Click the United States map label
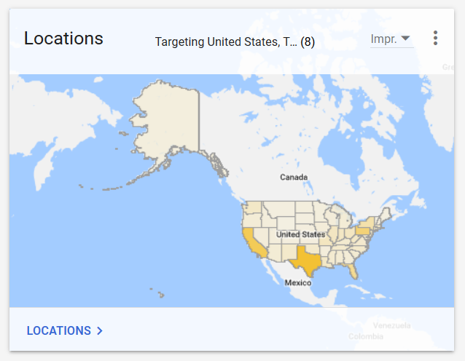 (x=301, y=234)
